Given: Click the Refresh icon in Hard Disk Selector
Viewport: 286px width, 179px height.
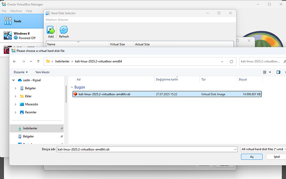Looking at the screenshot, I should [64, 32].
